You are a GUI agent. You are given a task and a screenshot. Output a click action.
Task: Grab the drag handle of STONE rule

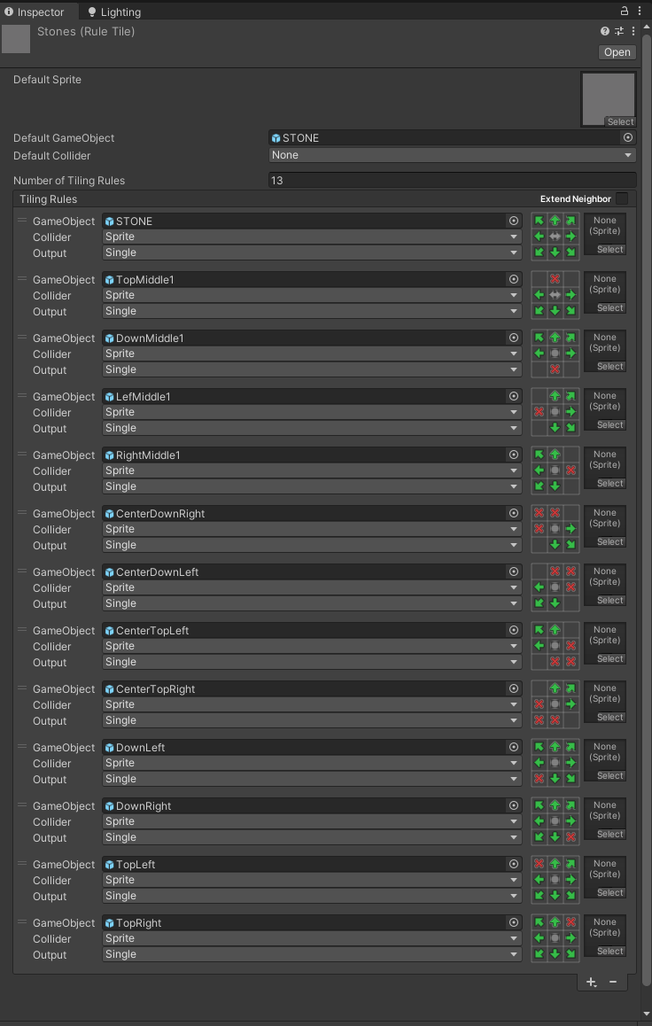click(21, 221)
